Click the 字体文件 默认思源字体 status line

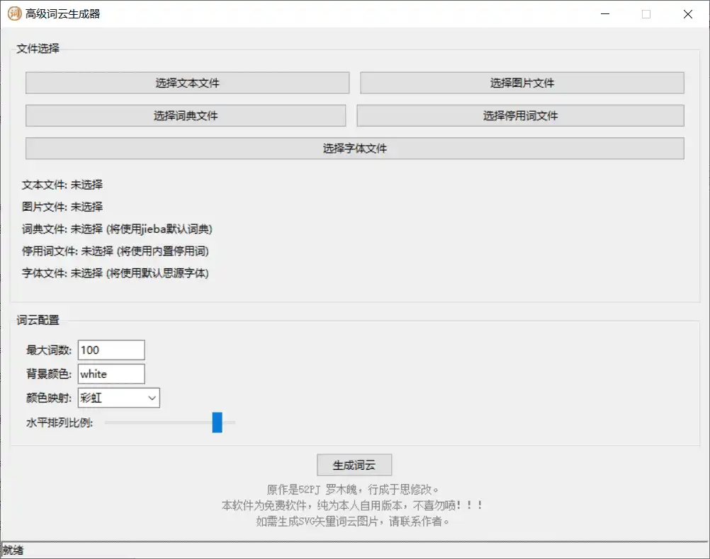point(115,273)
